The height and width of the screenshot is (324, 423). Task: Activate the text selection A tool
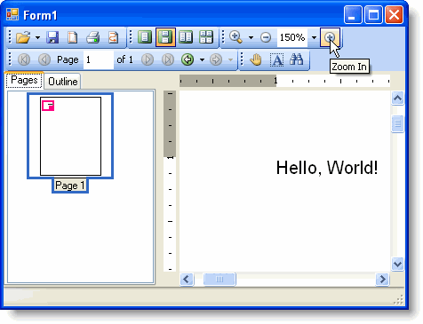(277, 59)
